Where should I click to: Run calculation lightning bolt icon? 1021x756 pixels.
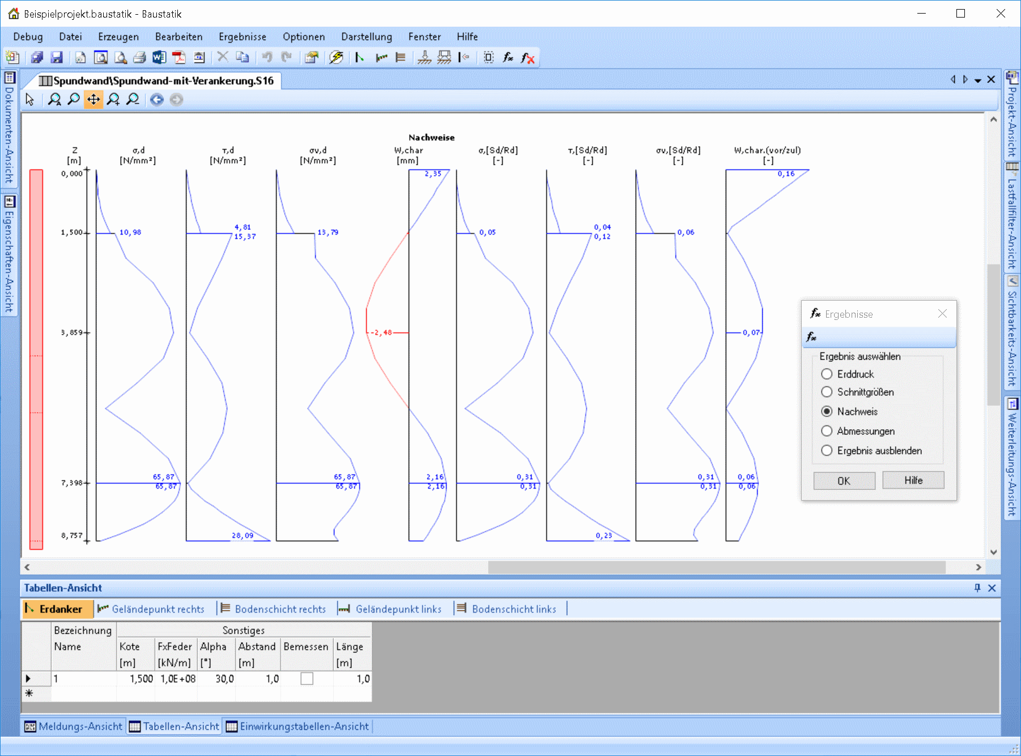(x=337, y=57)
